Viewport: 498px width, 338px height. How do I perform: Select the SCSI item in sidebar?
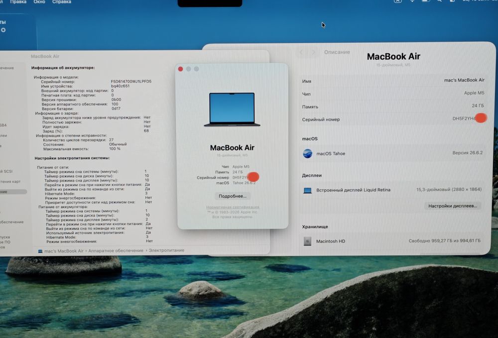6,171
